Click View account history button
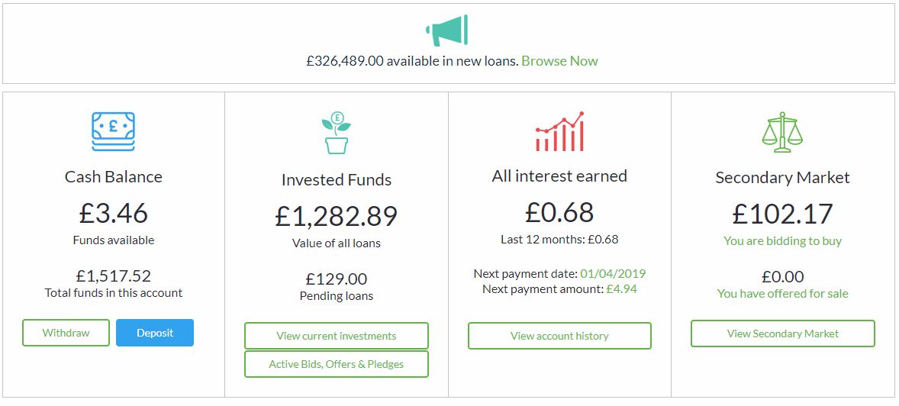Viewport: 899px width, 406px height. 559,336
